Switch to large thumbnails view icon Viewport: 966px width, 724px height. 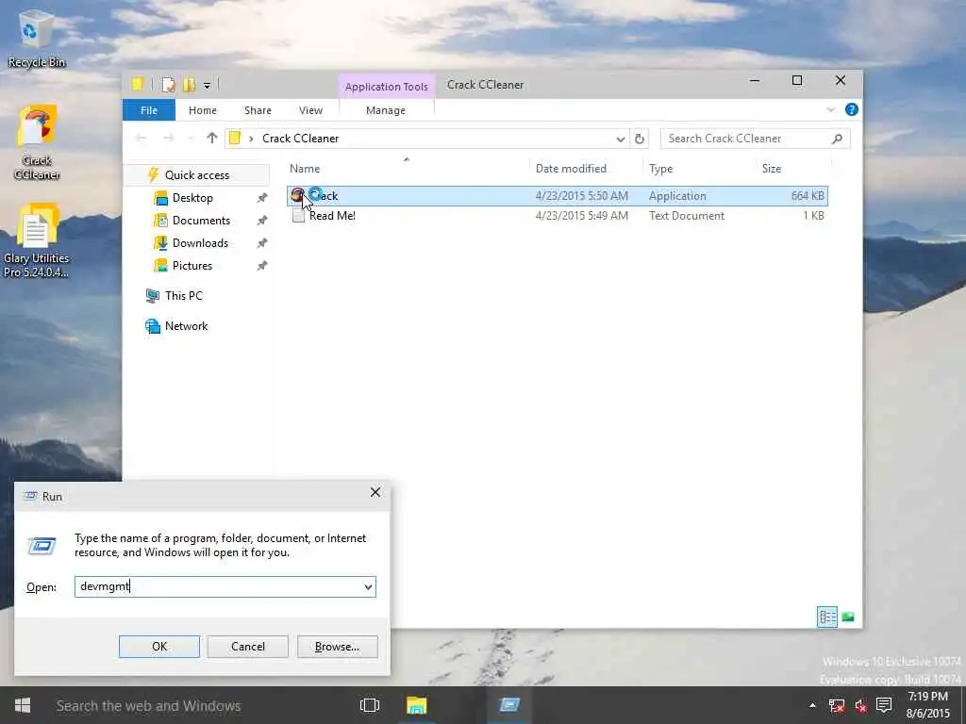pyautogui.click(x=848, y=617)
